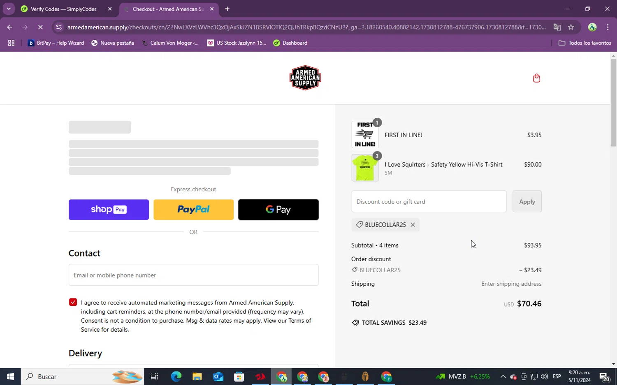Launch Microsoft Edge from taskbar

(176, 376)
